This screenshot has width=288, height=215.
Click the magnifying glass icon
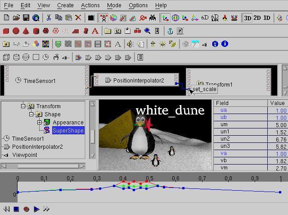147,31
